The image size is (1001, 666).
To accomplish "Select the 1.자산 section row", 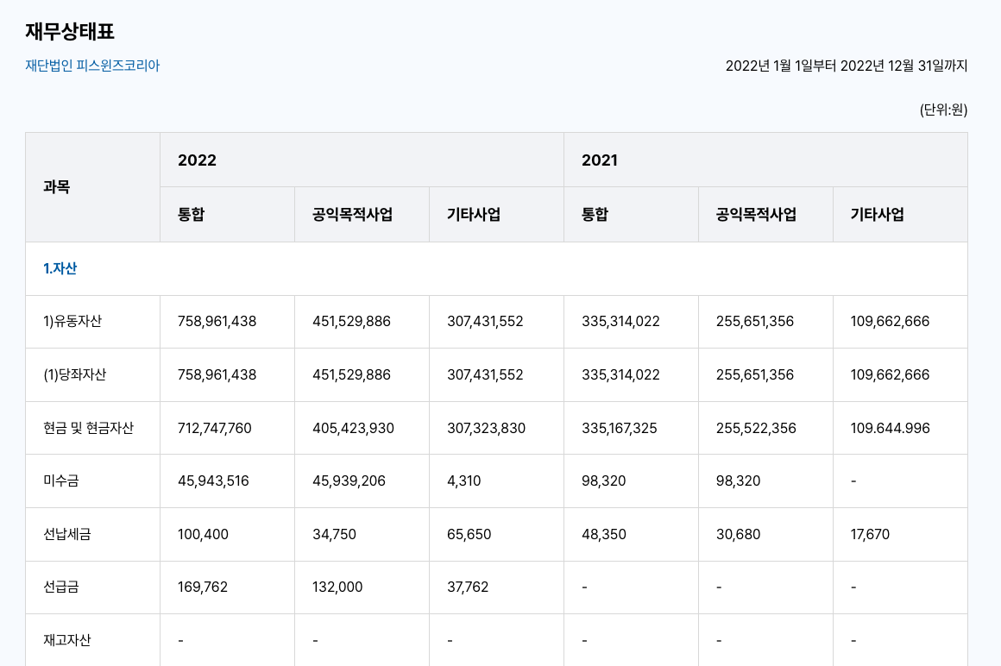I will pyautogui.click(x=60, y=268).
